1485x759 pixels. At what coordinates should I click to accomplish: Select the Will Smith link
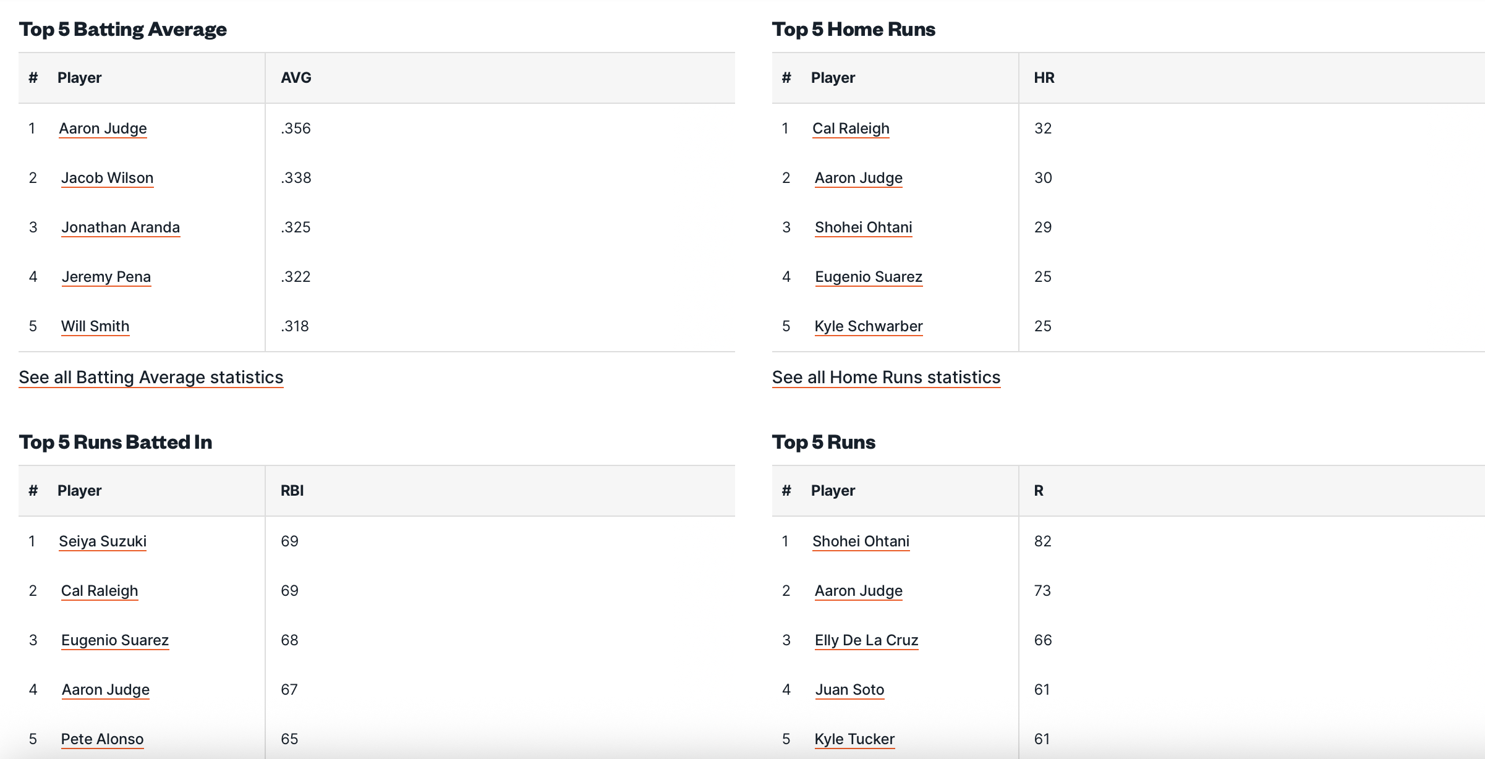(x=95, y=326)
